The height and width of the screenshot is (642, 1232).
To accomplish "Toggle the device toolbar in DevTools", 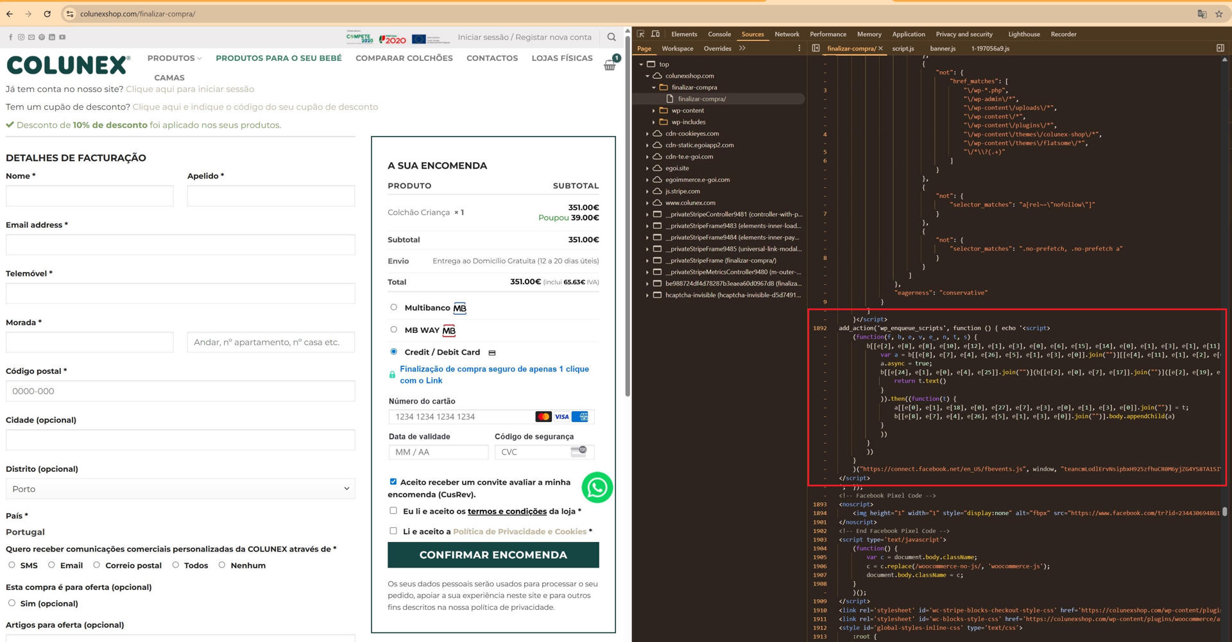I will point(655,33).
